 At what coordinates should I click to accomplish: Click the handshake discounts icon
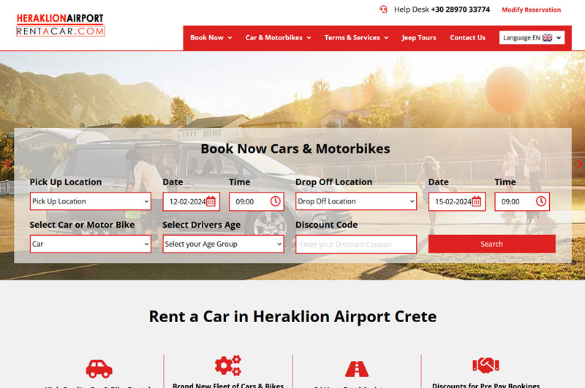click(486, 365)
